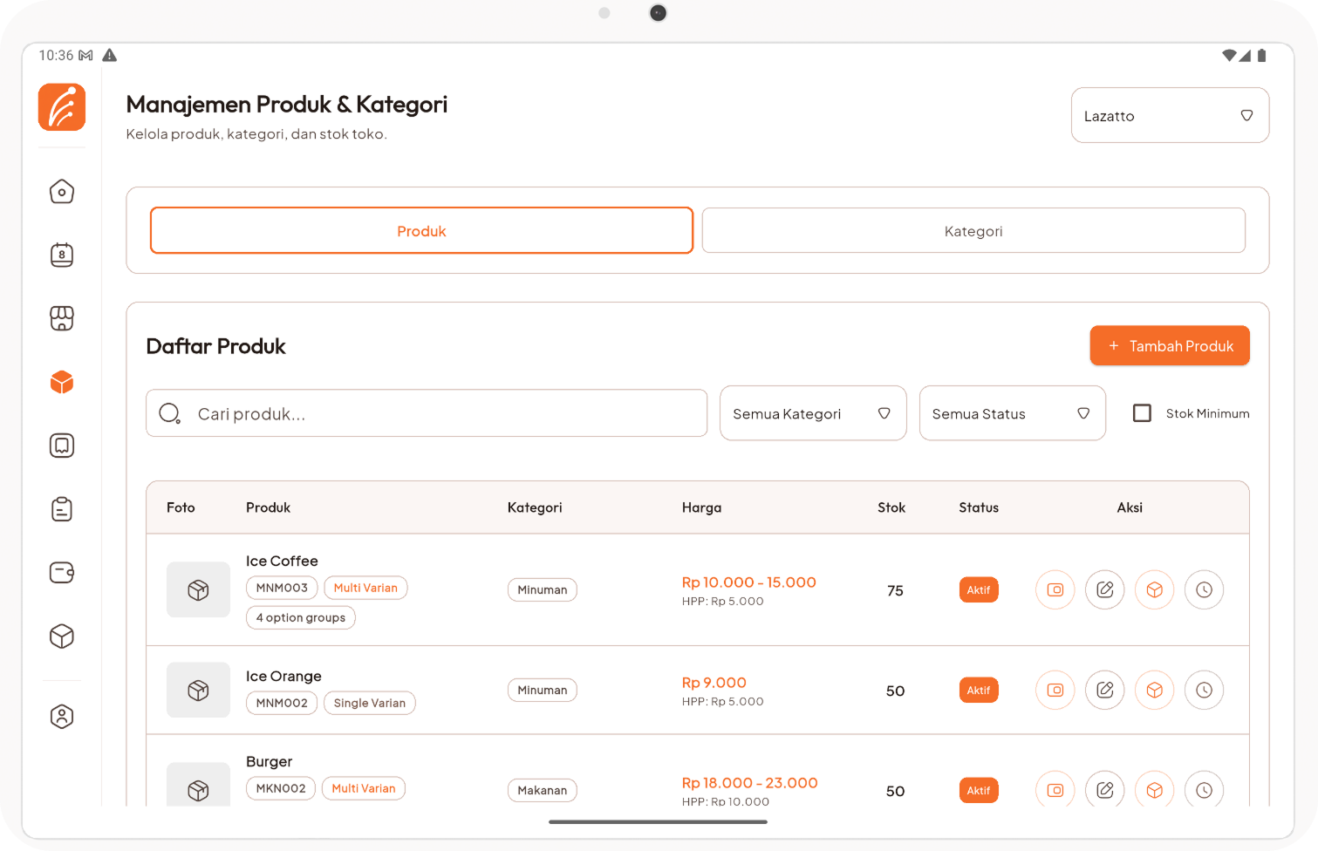Click the Cari produk search field
1318x851 pixels.
(x=427, y=413)
